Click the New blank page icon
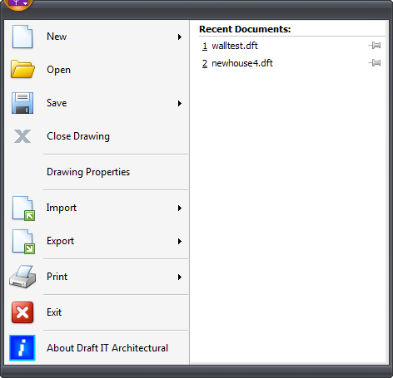This screenshot has height=378, width=393. point(22,37)
